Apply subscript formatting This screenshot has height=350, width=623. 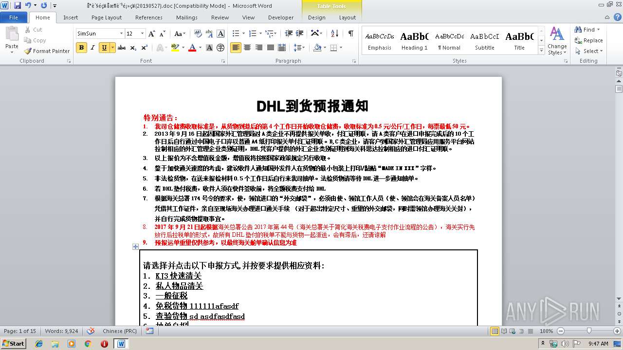click(x=133, y=48)
